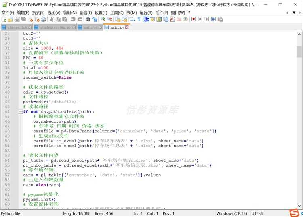The width and height of the screenshot is (303, 217).
Task: Click the Redo arrow icon
Action: click(80, 19)
